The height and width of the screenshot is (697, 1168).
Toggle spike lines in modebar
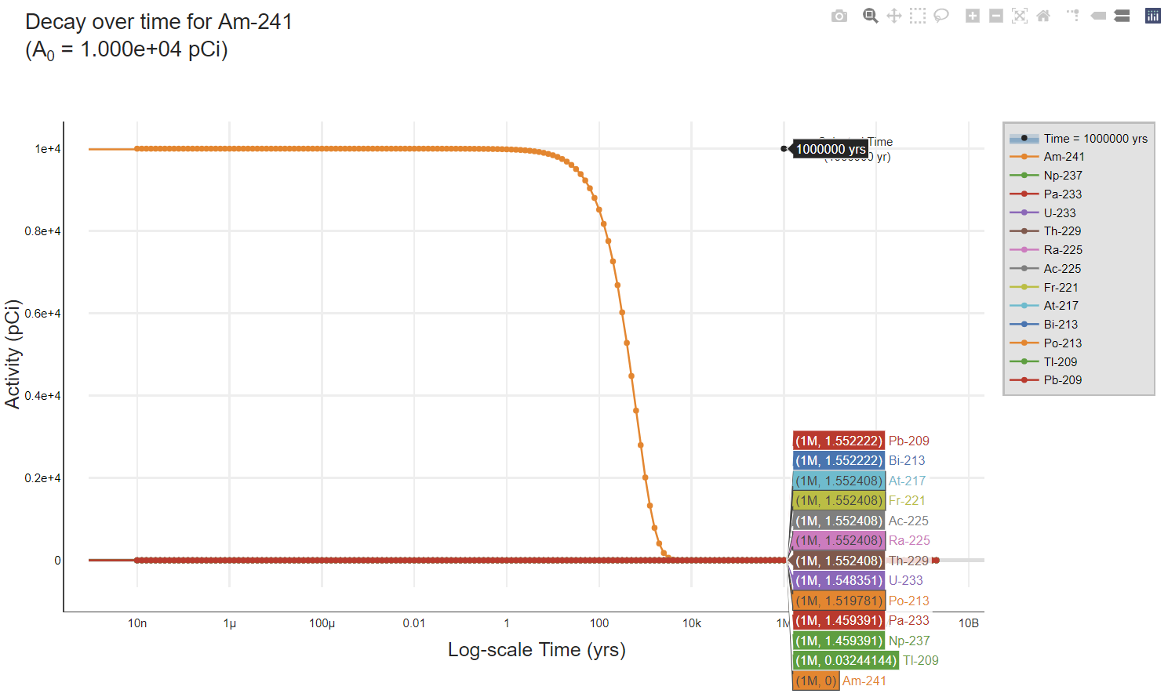coord(1073,16)
